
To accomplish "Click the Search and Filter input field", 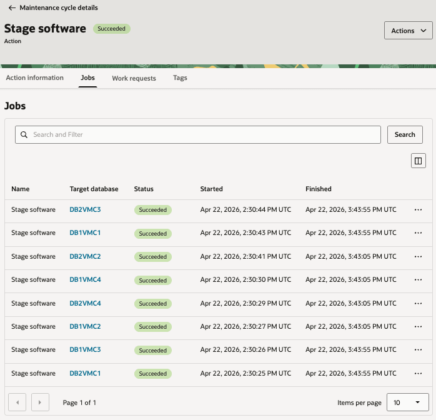I will pos(198,134).
